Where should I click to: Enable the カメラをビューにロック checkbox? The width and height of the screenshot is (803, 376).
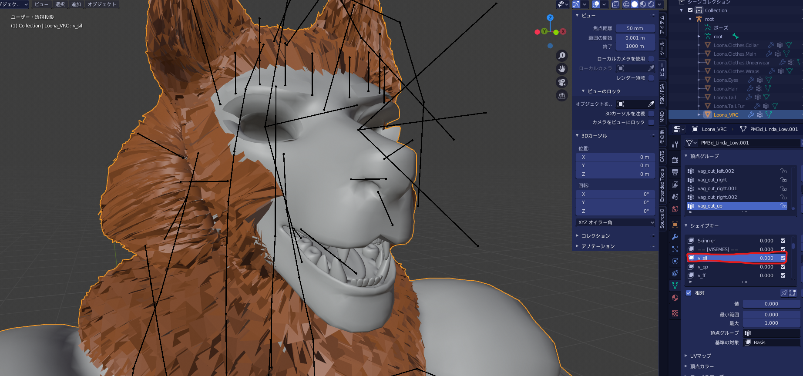[x=651, y=122]
